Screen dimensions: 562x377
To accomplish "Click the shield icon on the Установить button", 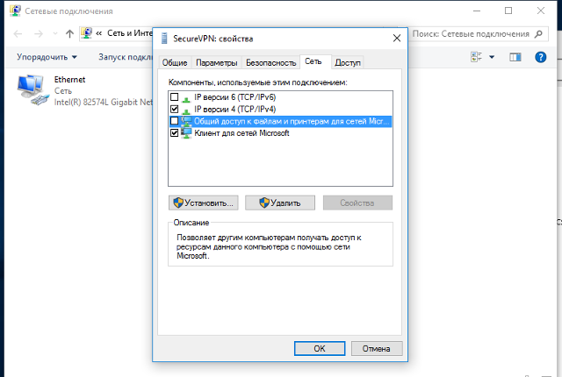I will click(178, 203).
